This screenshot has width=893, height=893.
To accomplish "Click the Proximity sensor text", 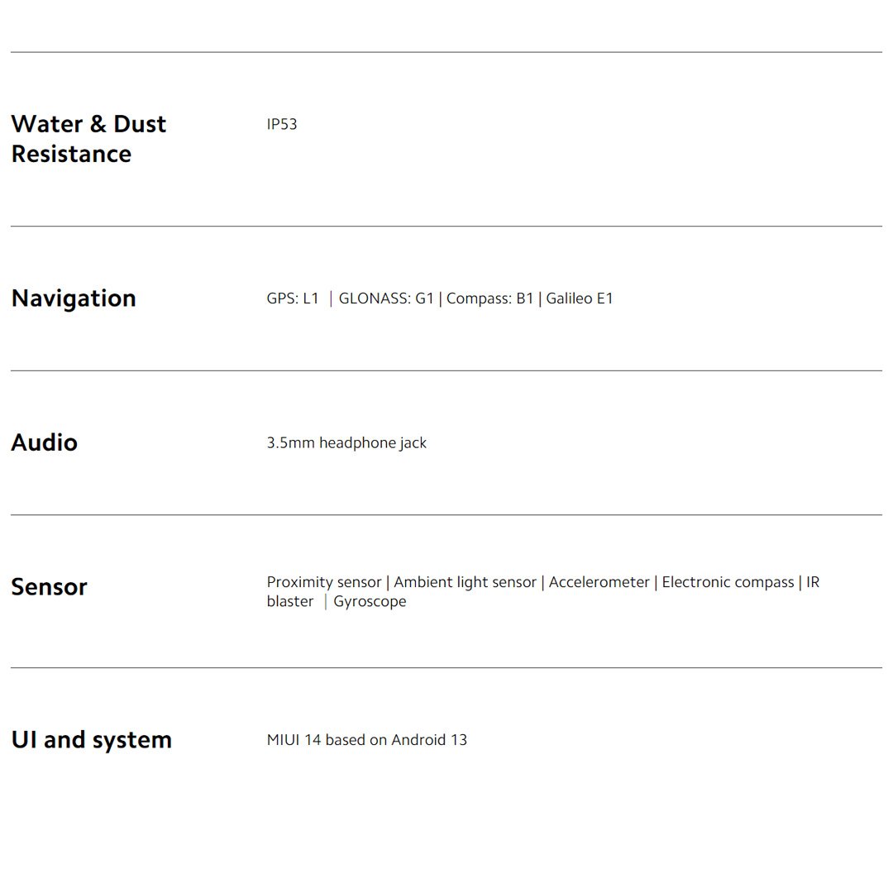I will (x=324, y=583).
